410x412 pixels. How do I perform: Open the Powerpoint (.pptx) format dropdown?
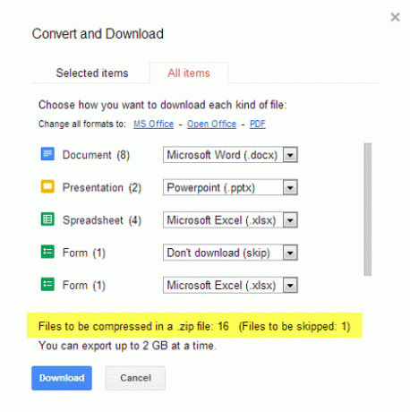[290, 187]
